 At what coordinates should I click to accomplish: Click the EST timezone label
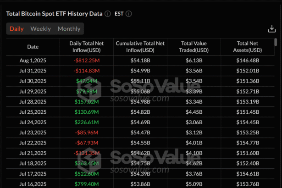[118, 14]
